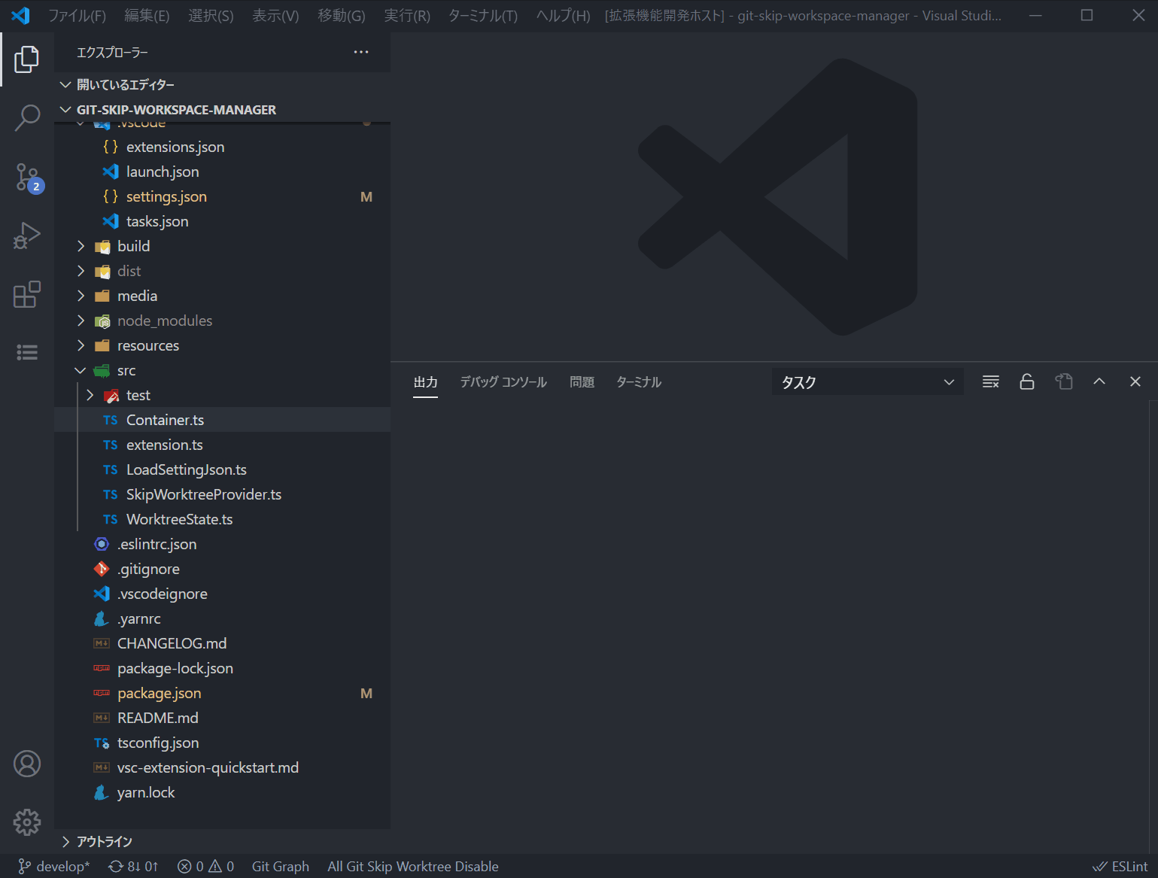Toggle output scroll lock icon
Image resolution: width=1158 pixels, height=878 pixels.
[x=1027, y=382]
